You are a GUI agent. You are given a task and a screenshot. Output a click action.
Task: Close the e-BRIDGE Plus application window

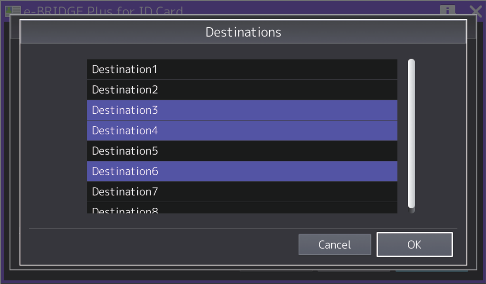click(x=476, y=11)
